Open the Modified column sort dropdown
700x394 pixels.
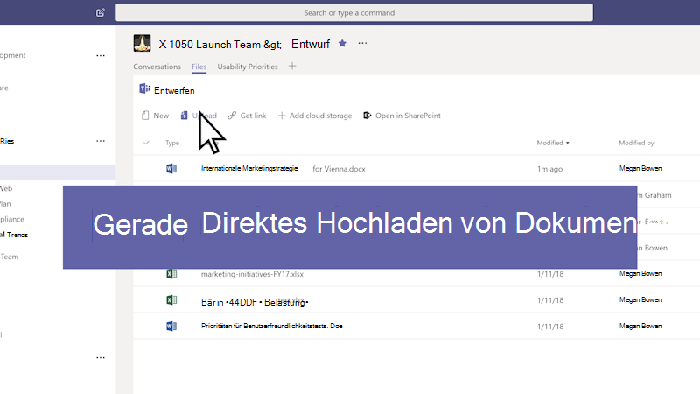pos(553,143)
